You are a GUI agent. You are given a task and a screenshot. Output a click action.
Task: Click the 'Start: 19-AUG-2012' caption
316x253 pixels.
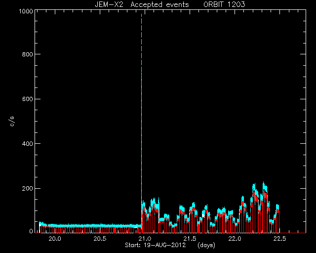(x=155, y=245)
